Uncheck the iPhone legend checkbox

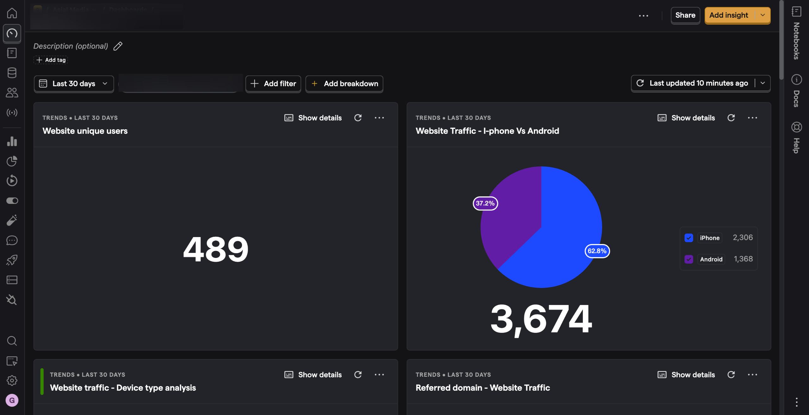[x=689, y=238]
